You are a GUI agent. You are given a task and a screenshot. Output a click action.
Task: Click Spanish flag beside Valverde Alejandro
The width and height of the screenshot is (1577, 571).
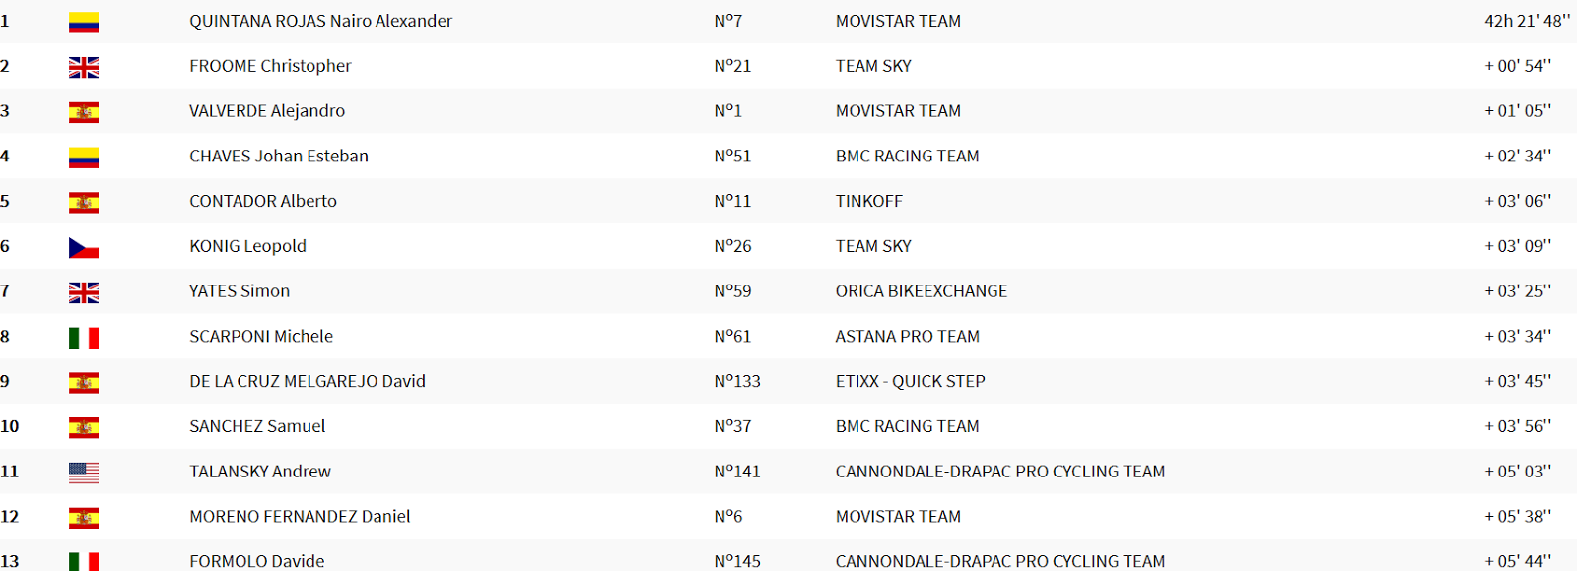click(84, 112)
